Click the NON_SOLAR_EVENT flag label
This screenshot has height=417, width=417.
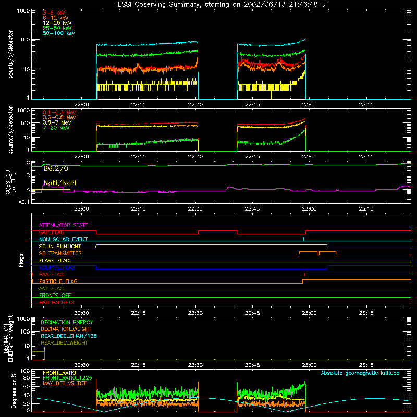tap(63, 239)
